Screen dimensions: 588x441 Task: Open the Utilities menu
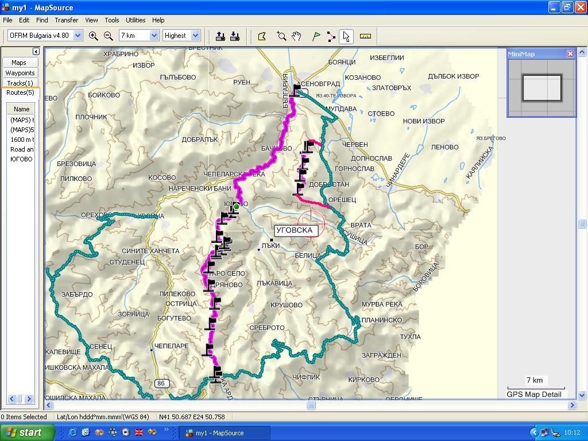point(136,20)
